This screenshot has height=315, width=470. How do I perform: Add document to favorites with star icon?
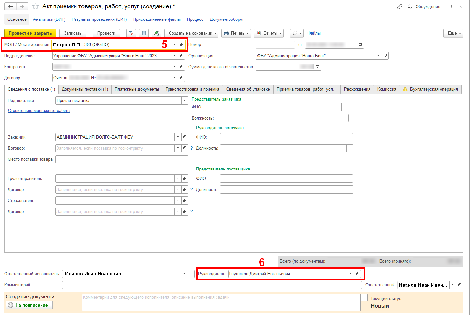tap(35, 6)
